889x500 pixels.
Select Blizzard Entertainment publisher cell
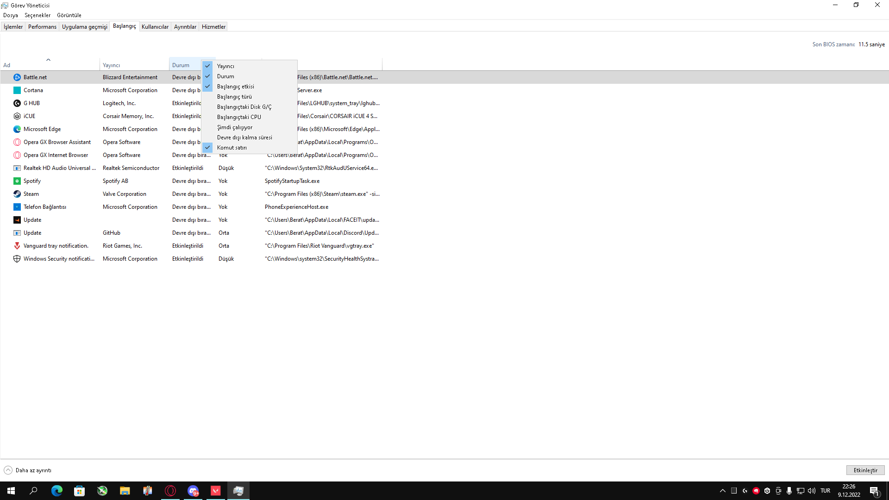point(130,77)
